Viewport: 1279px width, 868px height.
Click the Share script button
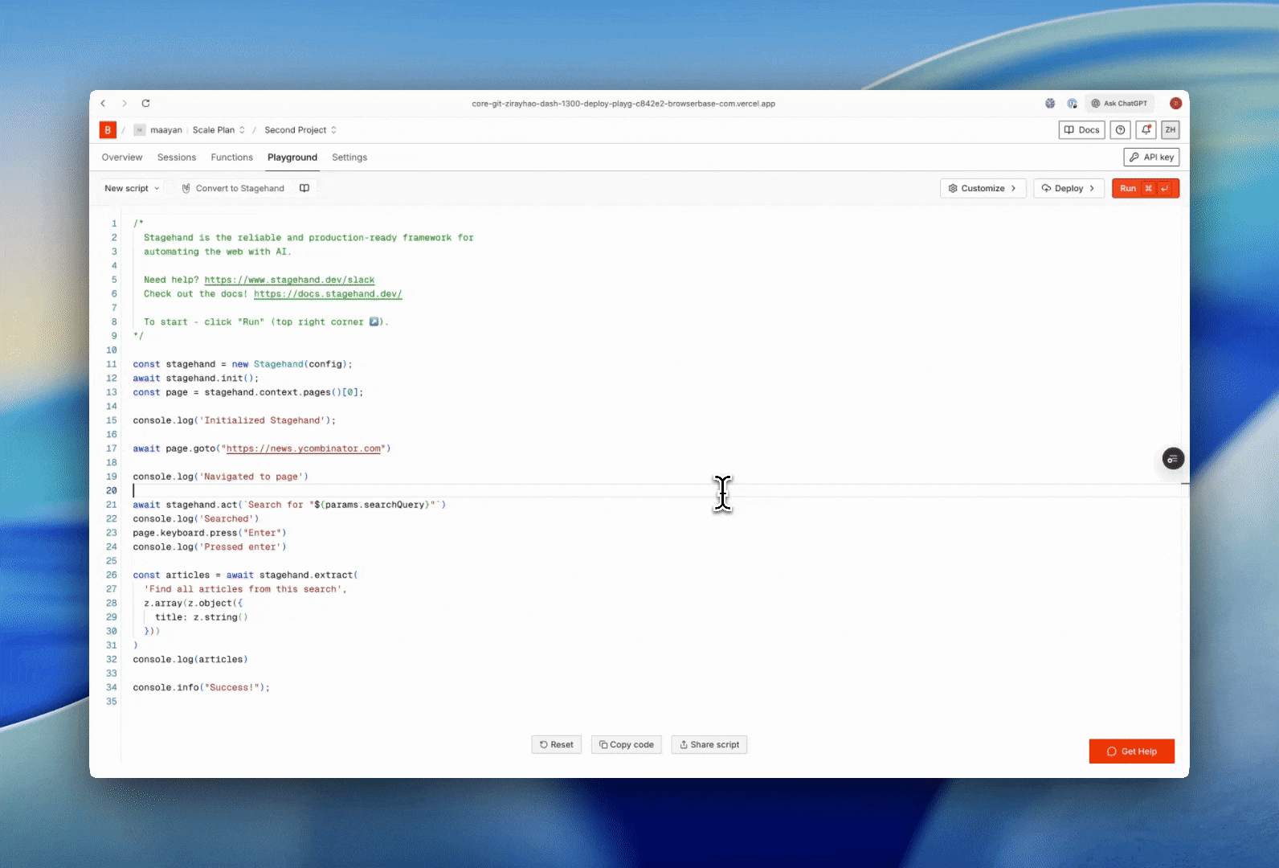pyautogui.click(x=709, y=744)
